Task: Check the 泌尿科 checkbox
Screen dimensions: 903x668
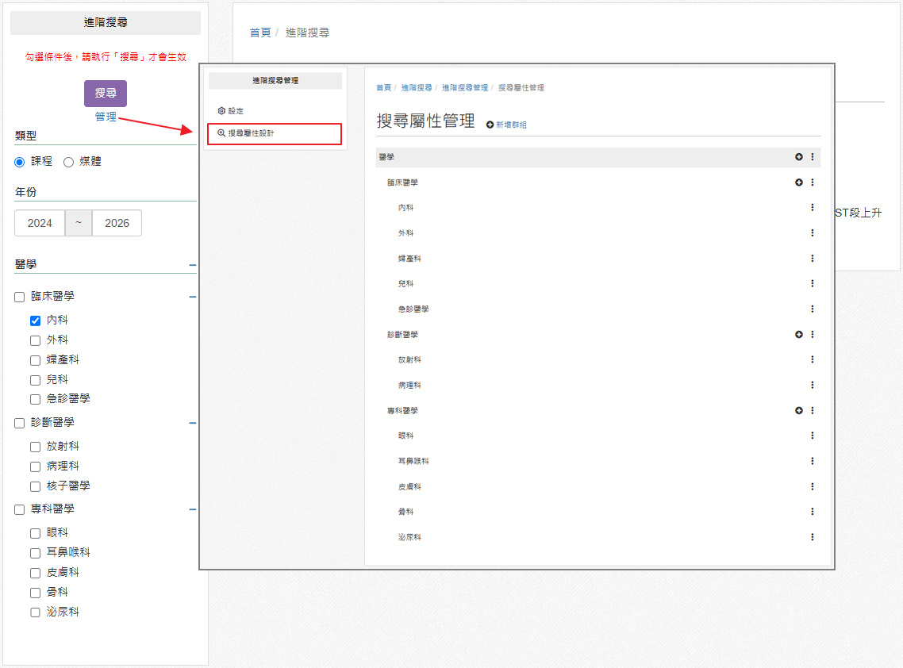Action: coord(35,612)
